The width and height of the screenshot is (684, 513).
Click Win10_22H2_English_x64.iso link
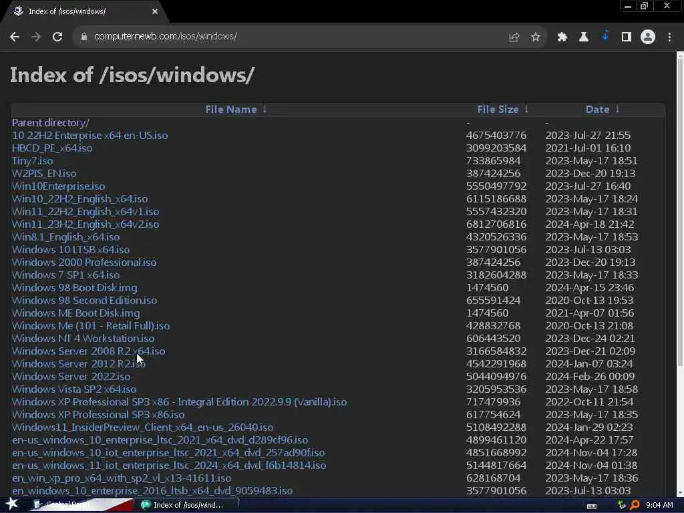click(x=80, y=199)
